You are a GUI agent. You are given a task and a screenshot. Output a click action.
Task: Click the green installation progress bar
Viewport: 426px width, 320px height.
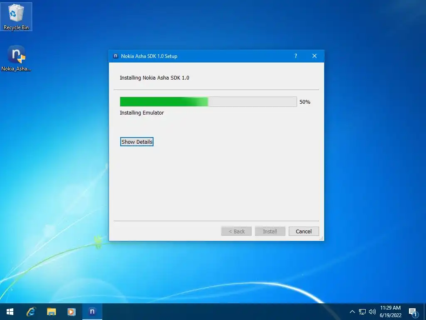(208, 102)
